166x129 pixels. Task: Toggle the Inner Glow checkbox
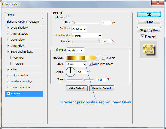[8, 45]
